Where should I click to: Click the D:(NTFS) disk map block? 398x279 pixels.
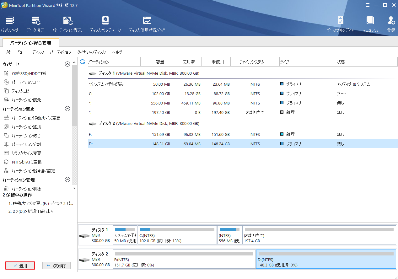(326, 259)
